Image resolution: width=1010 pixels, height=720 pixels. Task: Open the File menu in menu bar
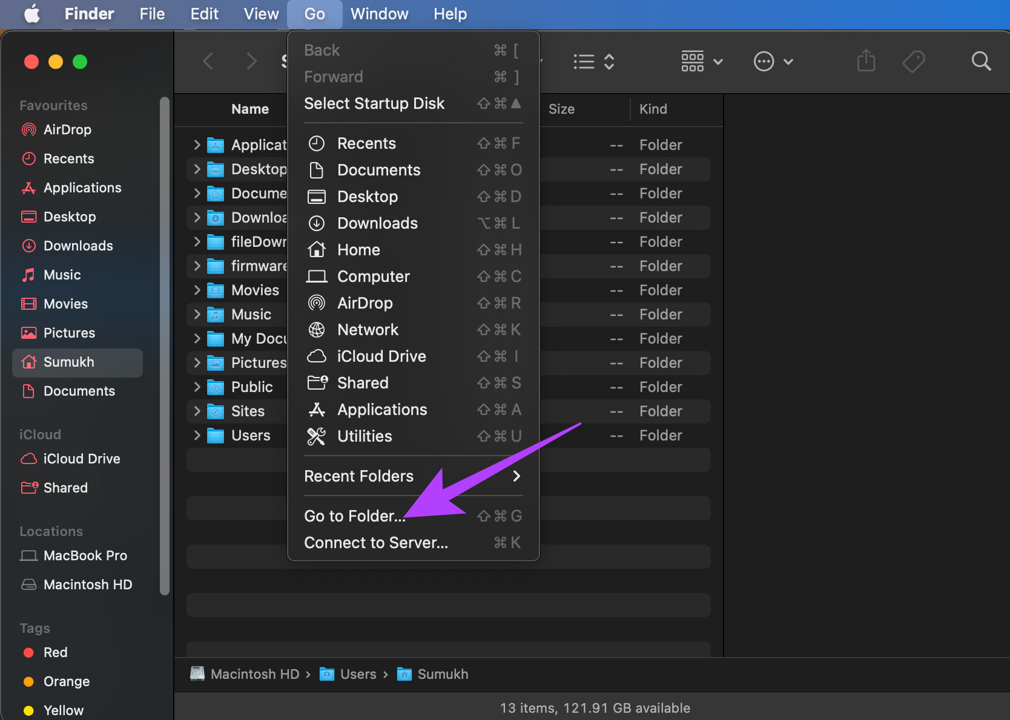click(152, 14)
